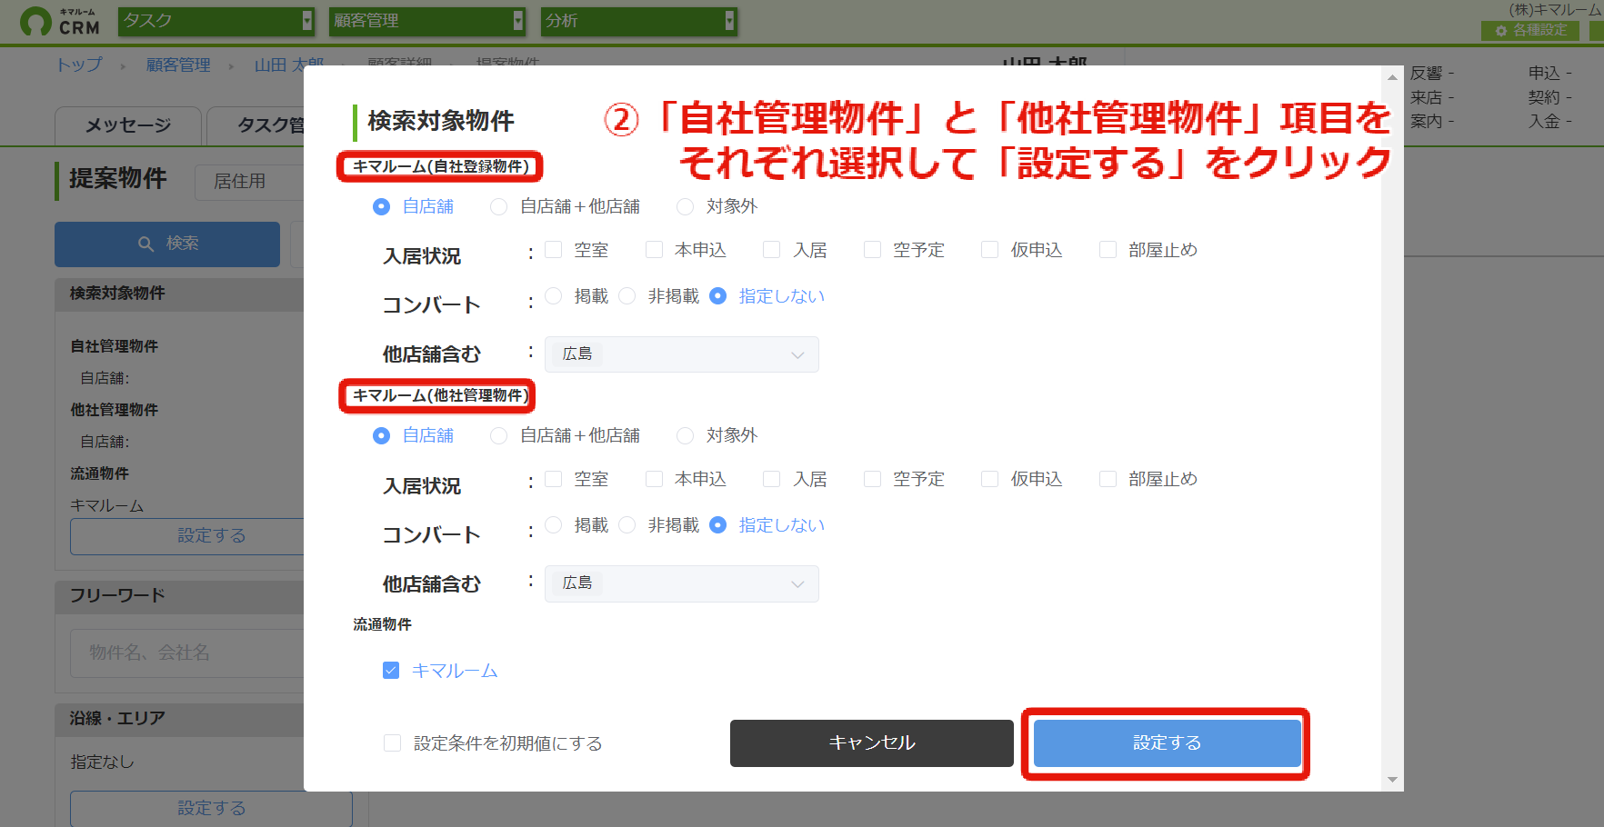Check 入居 in second 入居状況 row

point(771,479)
